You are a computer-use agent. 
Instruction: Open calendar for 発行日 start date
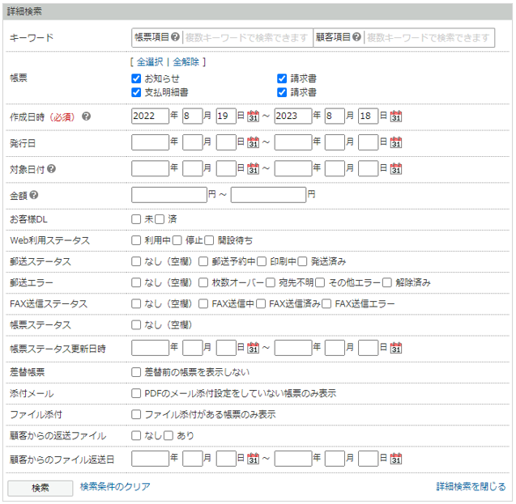pos(253,142)
